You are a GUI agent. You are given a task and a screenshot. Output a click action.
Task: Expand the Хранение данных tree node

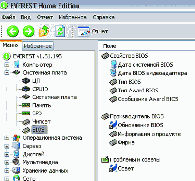click(7, 171)
